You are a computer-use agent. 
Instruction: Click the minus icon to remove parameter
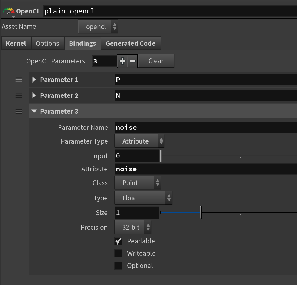(x=133, y=61)
